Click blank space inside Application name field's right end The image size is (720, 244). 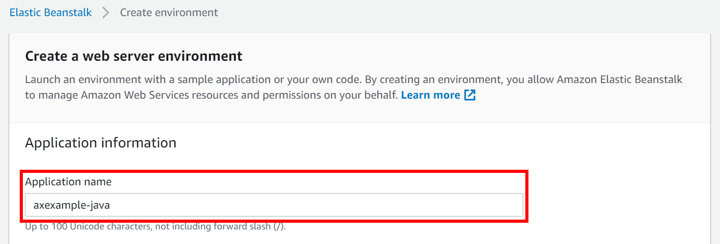(x=467, y=205)
